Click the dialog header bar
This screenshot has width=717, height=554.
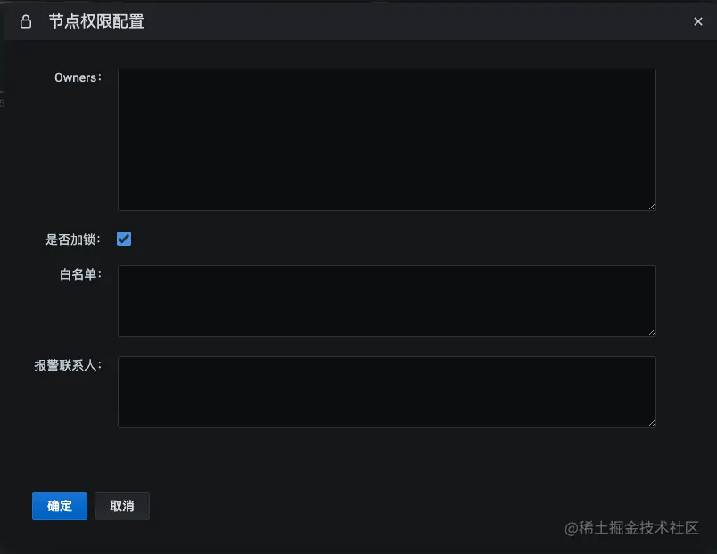[357, 21]
